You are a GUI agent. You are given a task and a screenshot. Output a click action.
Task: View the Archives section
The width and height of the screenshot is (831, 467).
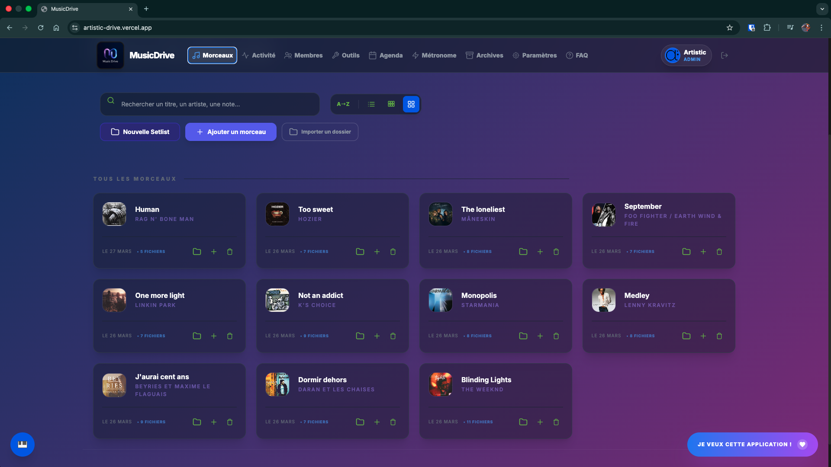coord(484,55)
